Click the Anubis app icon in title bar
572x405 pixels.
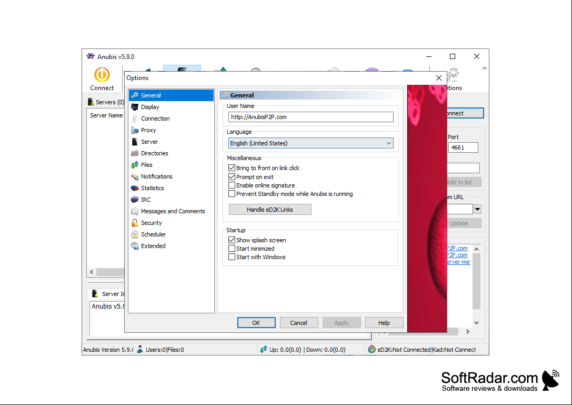click(x=91, y=56)
